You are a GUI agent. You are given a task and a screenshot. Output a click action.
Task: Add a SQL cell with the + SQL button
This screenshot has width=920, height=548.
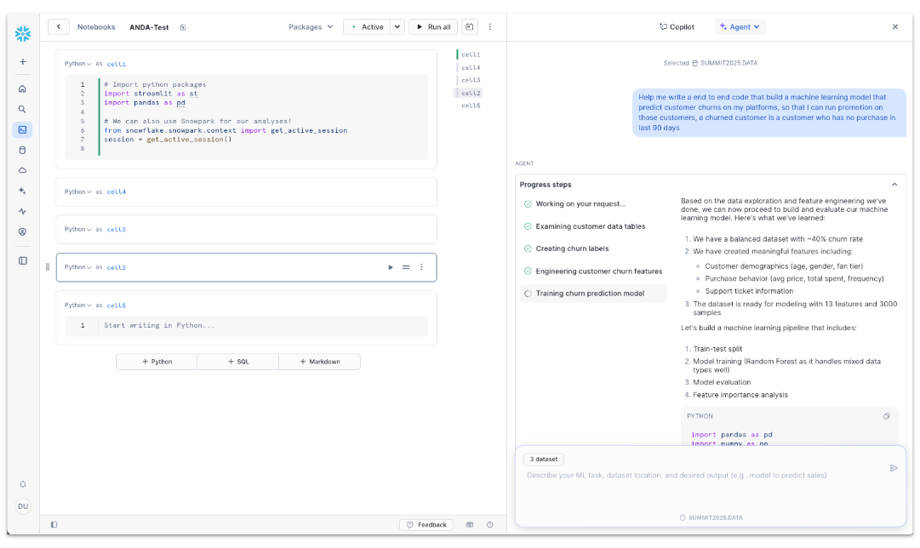pos(238,361)
